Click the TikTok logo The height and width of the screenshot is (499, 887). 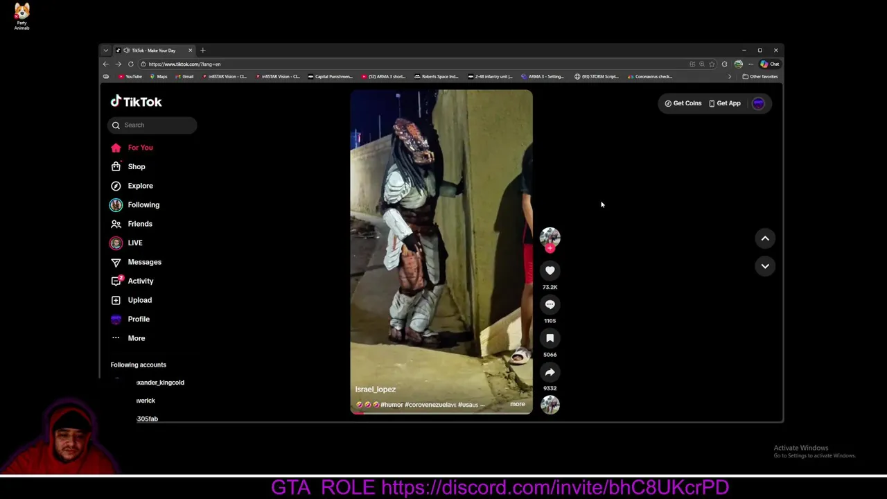[x=136, y=101]
